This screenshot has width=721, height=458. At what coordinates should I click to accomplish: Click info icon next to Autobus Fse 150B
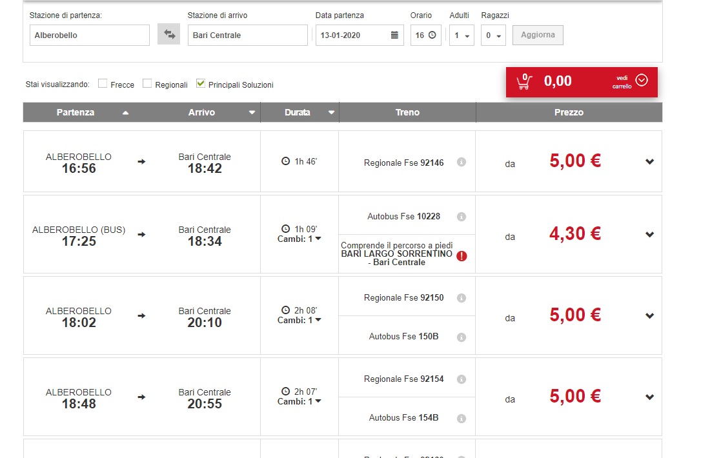(x=461, y=337)
